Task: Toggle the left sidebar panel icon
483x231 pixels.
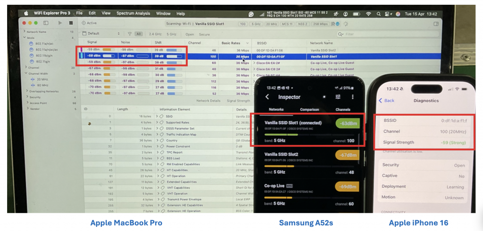Action: [46, 23]
